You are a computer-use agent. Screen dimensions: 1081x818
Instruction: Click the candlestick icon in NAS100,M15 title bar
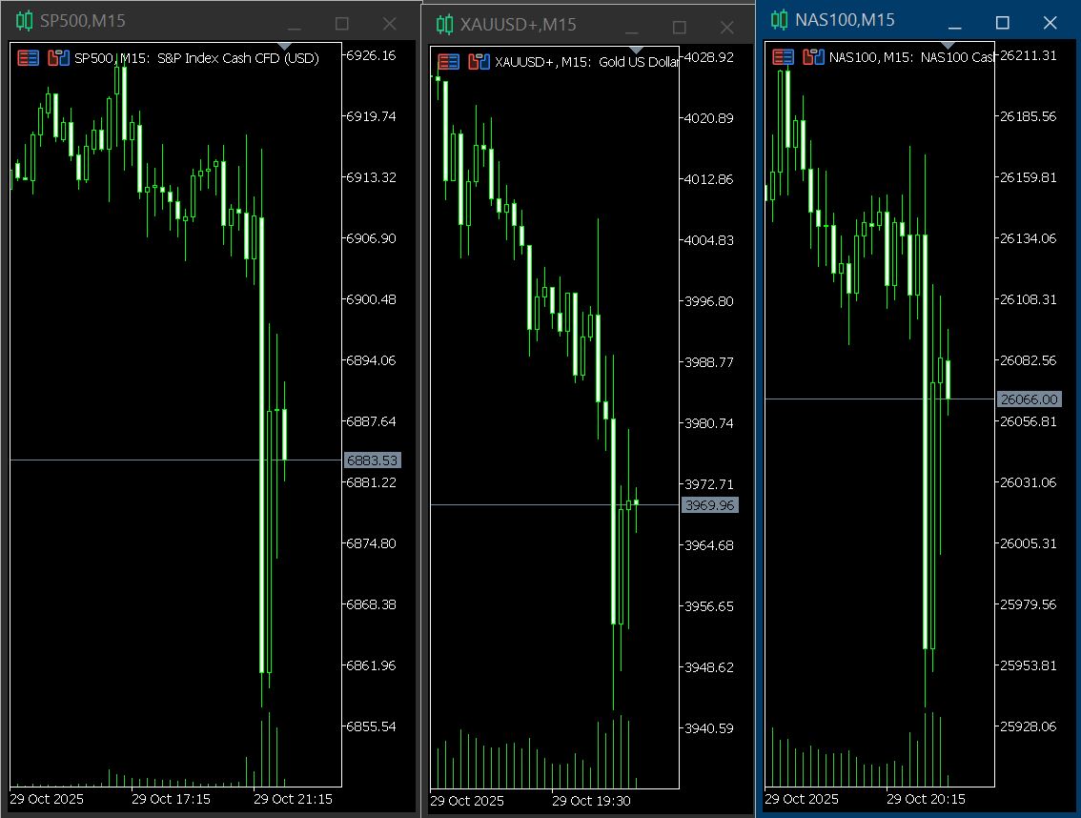[779, 20]
